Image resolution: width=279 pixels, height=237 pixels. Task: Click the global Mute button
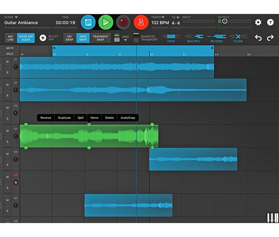10,48
